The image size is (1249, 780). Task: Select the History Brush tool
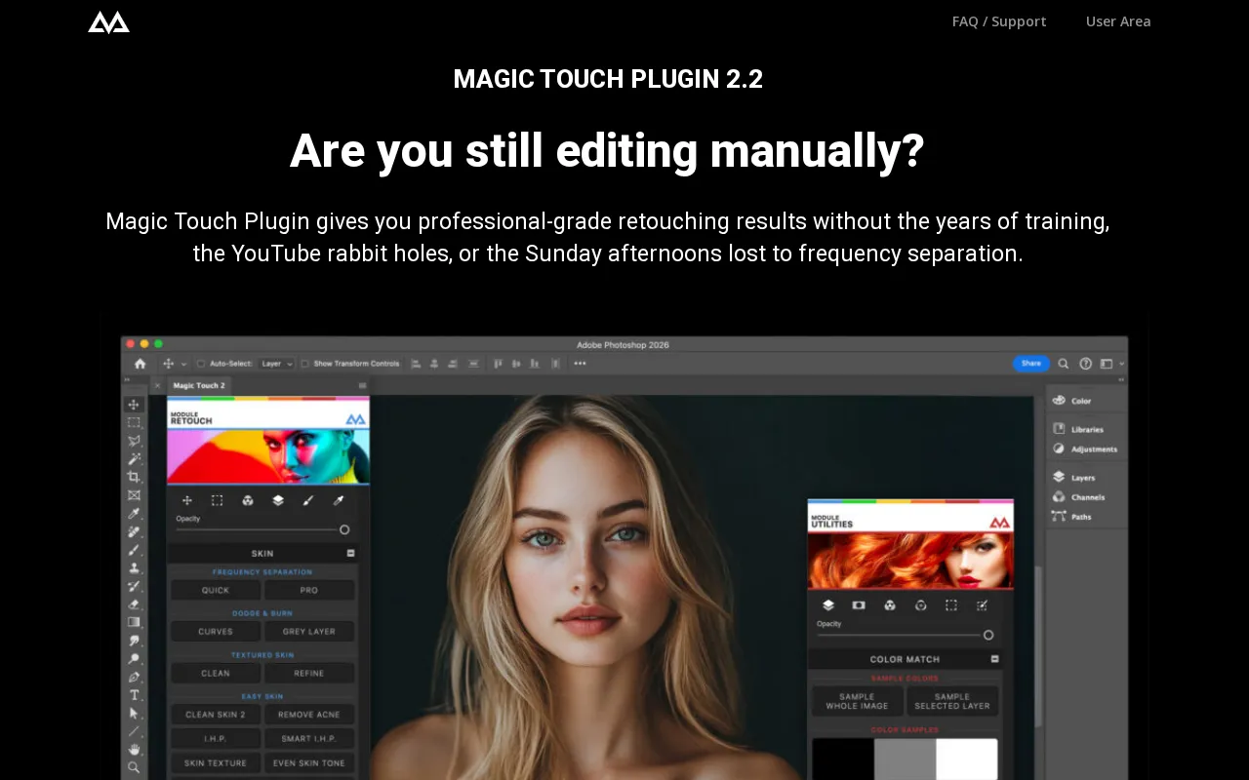134,586
